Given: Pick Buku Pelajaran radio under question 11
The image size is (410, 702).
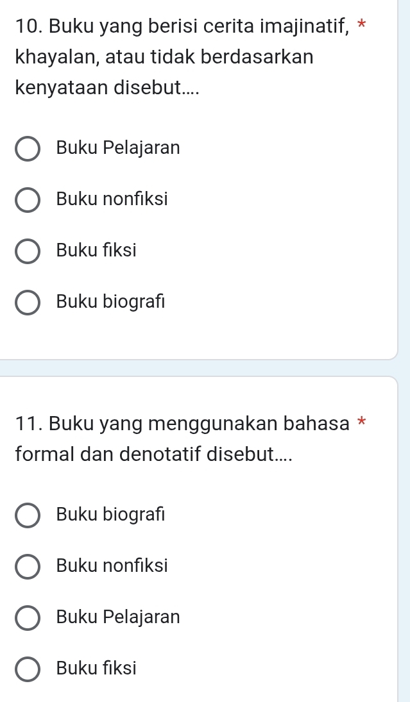Looking at the screenshot, I should pyautogui.click(x=26, y=617).
